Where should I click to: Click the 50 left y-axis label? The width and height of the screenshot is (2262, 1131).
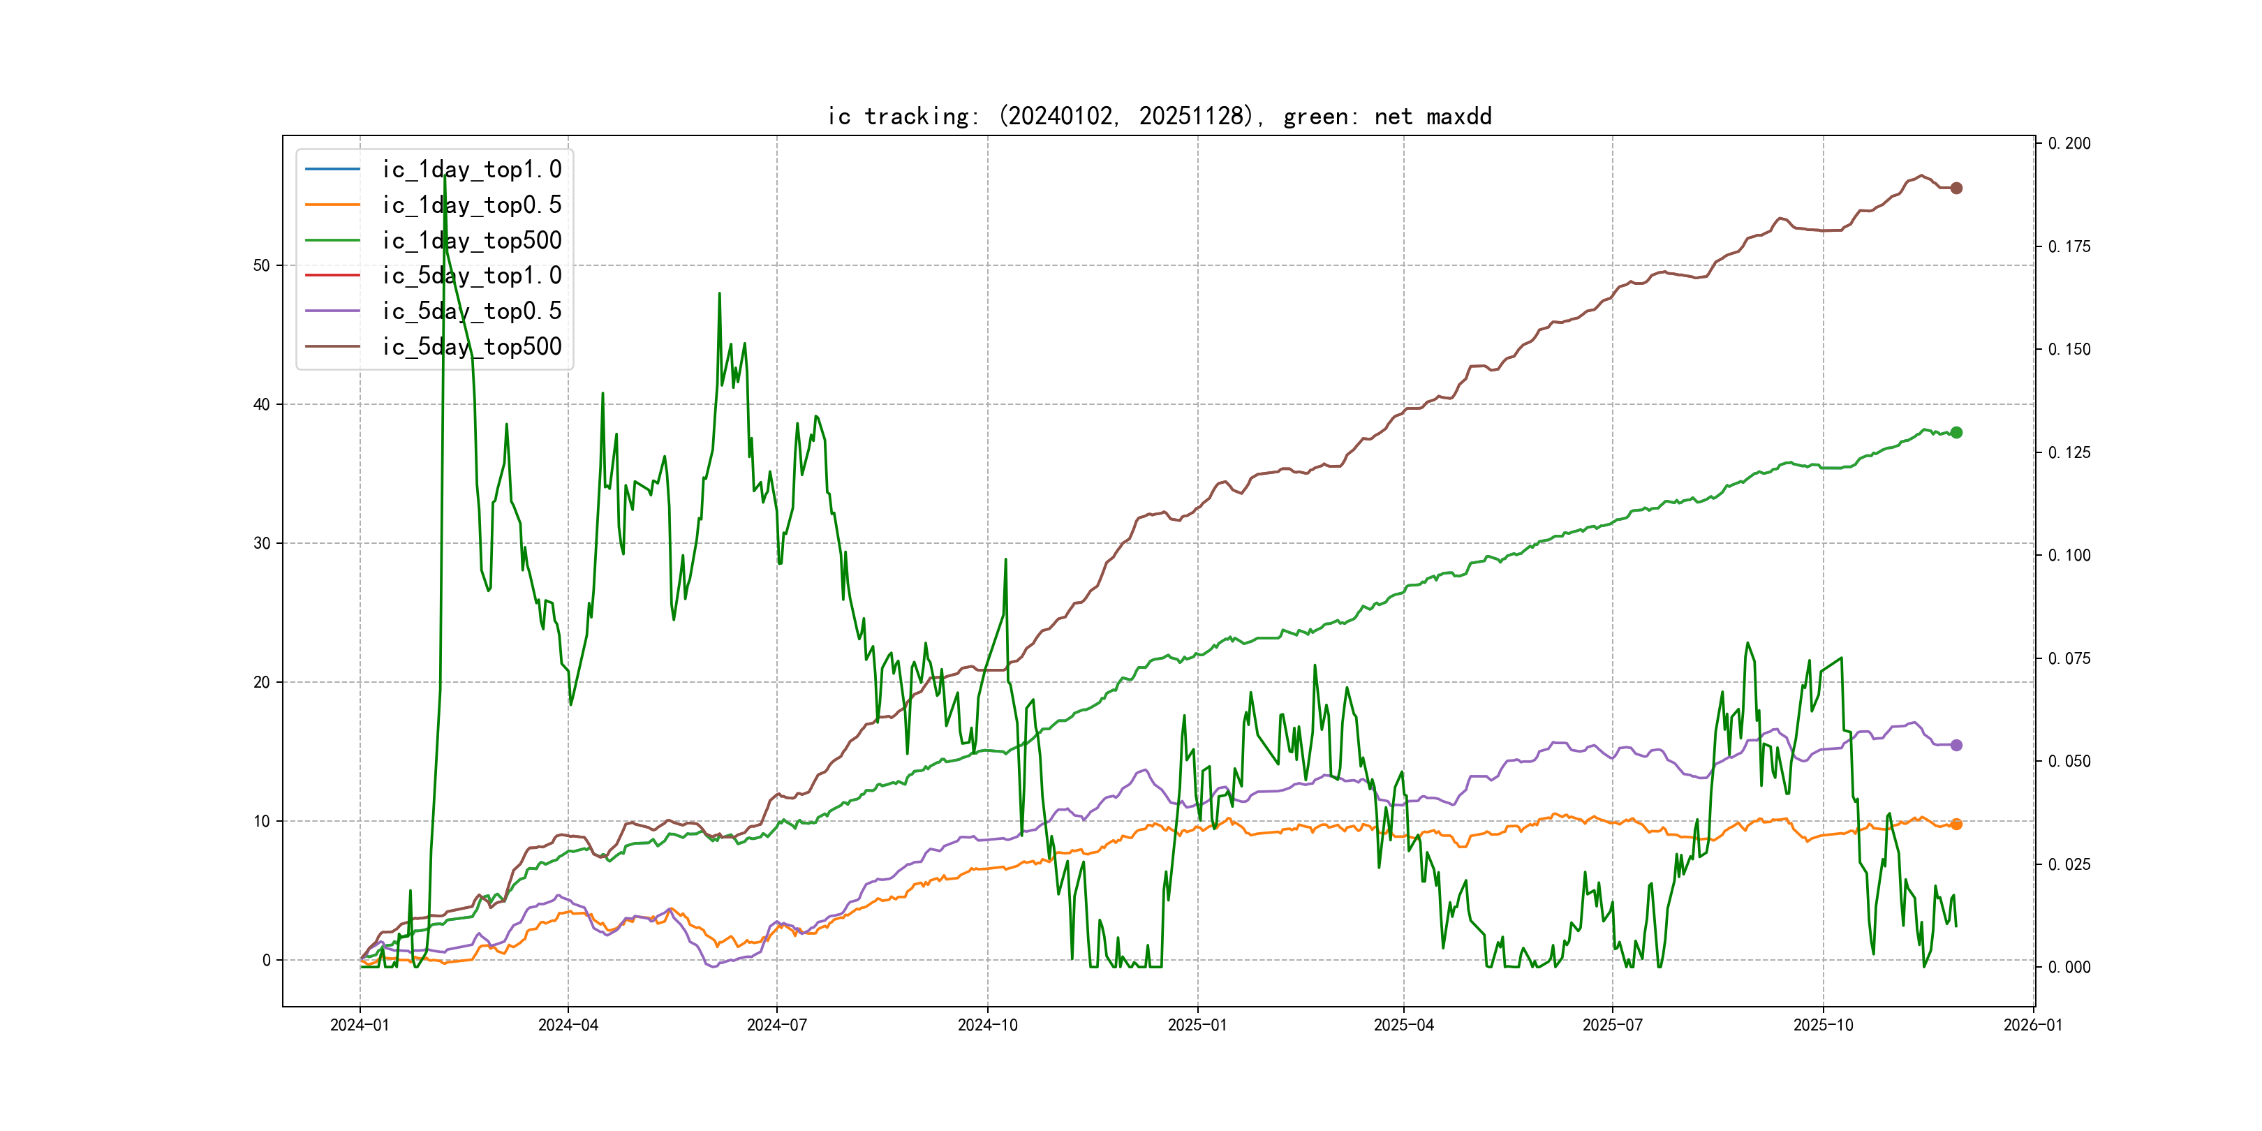coord(262,265)
